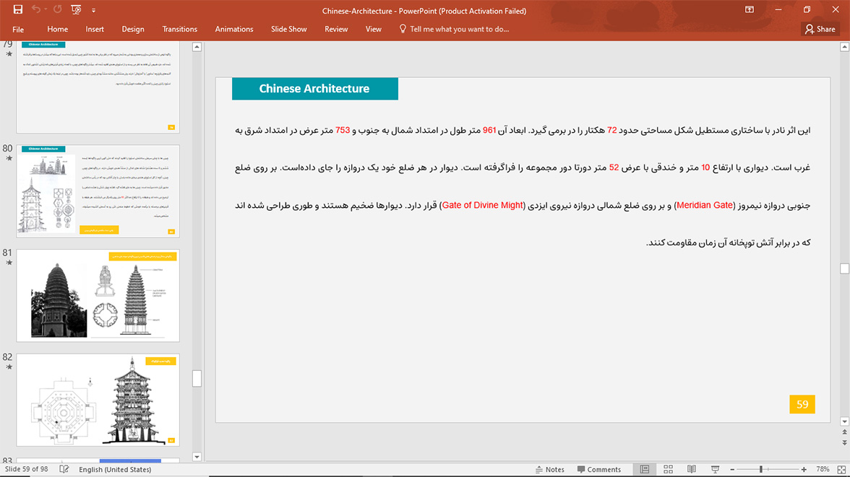Go to Next Slide with double-down arrow

[844, 442]
